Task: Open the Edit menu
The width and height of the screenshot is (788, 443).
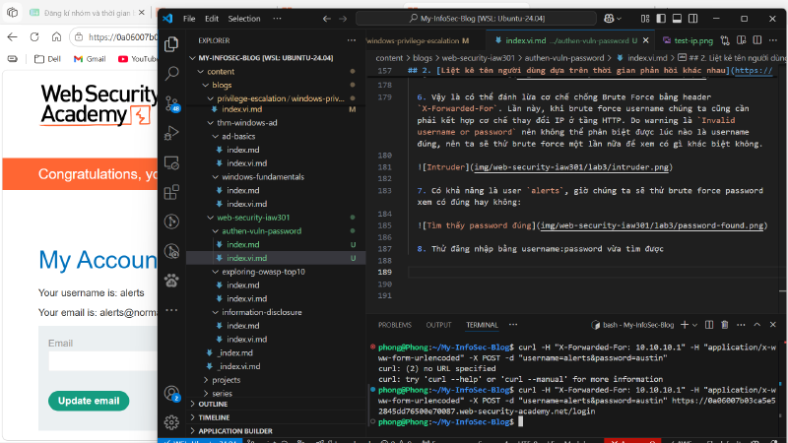Action: (212, 19)
